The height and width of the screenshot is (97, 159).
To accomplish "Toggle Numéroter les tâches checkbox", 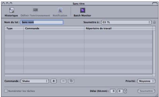I will (x=6, y=91).
